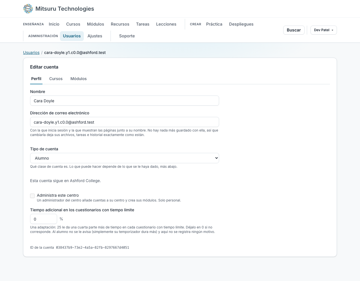The image size is (360, 281).
Task: Toggle the Administra este centro checkbox
Action: (x=32, y=196)
